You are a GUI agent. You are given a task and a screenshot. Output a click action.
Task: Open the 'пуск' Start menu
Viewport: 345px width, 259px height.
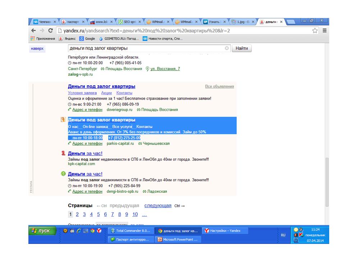[x=42, y=231]
